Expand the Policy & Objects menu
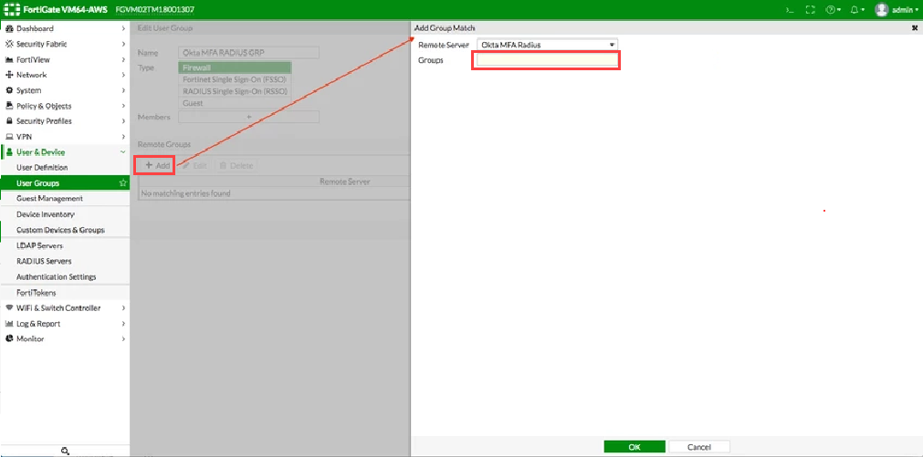The image size is (923, 457). (64, 106)
